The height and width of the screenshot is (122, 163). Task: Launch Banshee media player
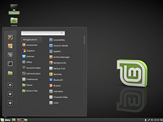[x=55, y=74]
